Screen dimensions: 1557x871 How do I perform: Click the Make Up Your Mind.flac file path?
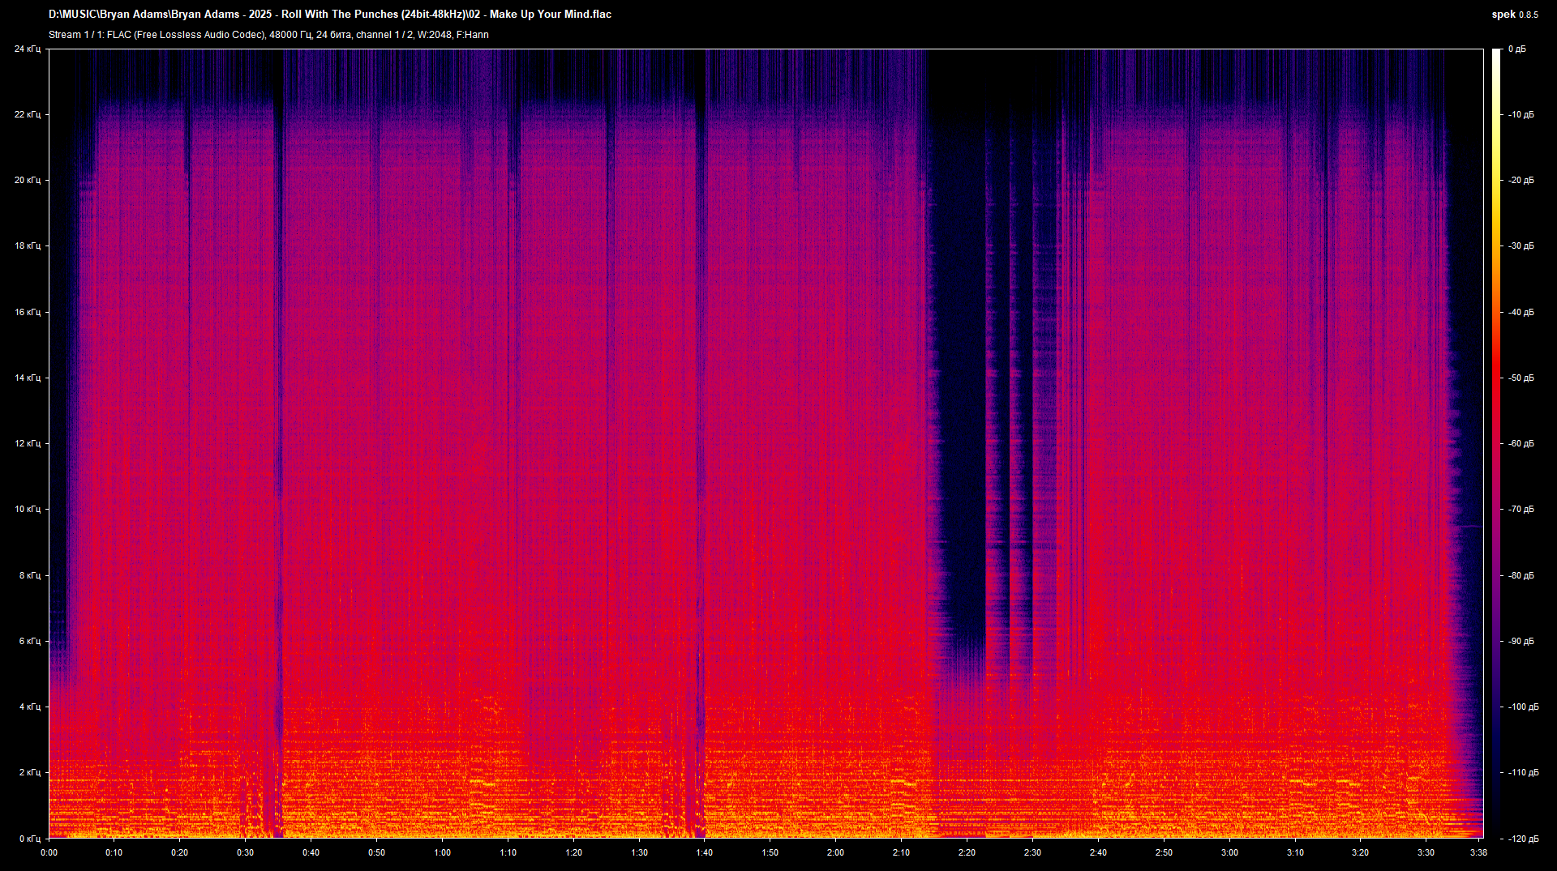pos(331,14)
